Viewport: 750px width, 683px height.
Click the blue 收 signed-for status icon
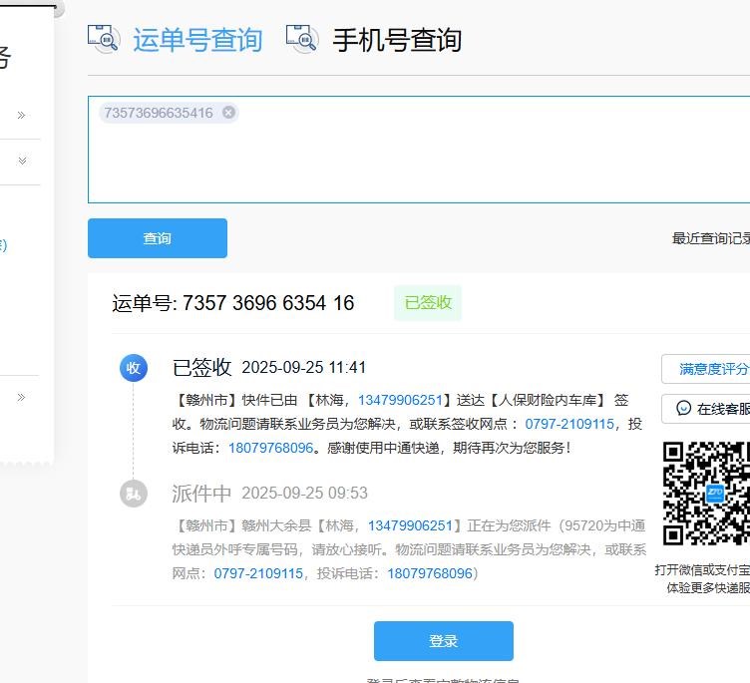click(134, 368)
